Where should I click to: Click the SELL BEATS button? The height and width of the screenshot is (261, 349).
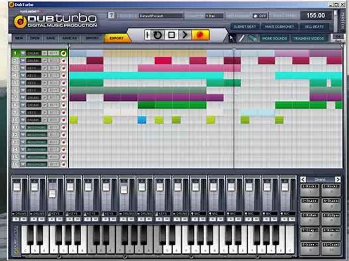(x=314, y=26)
